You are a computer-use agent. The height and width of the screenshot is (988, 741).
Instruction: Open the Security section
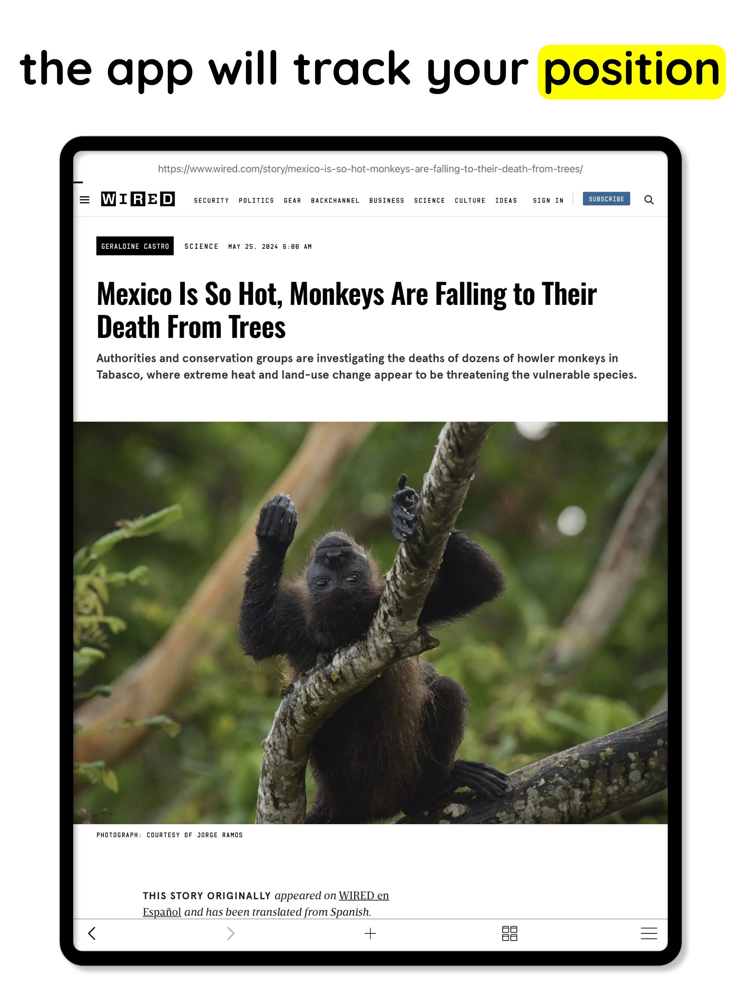click(x=211, y=201)
